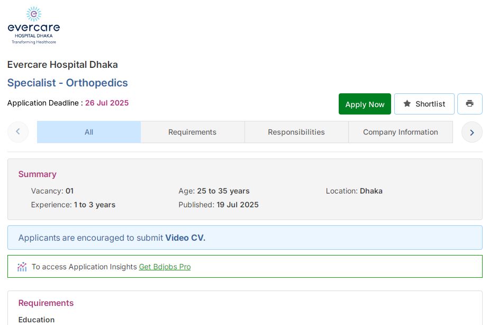
Task: Click the Requirements section heading
Action: click(x=46, y=303)
